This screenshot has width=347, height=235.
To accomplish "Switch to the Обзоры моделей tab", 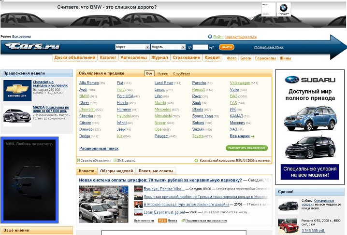I will [x=116, y=171].
